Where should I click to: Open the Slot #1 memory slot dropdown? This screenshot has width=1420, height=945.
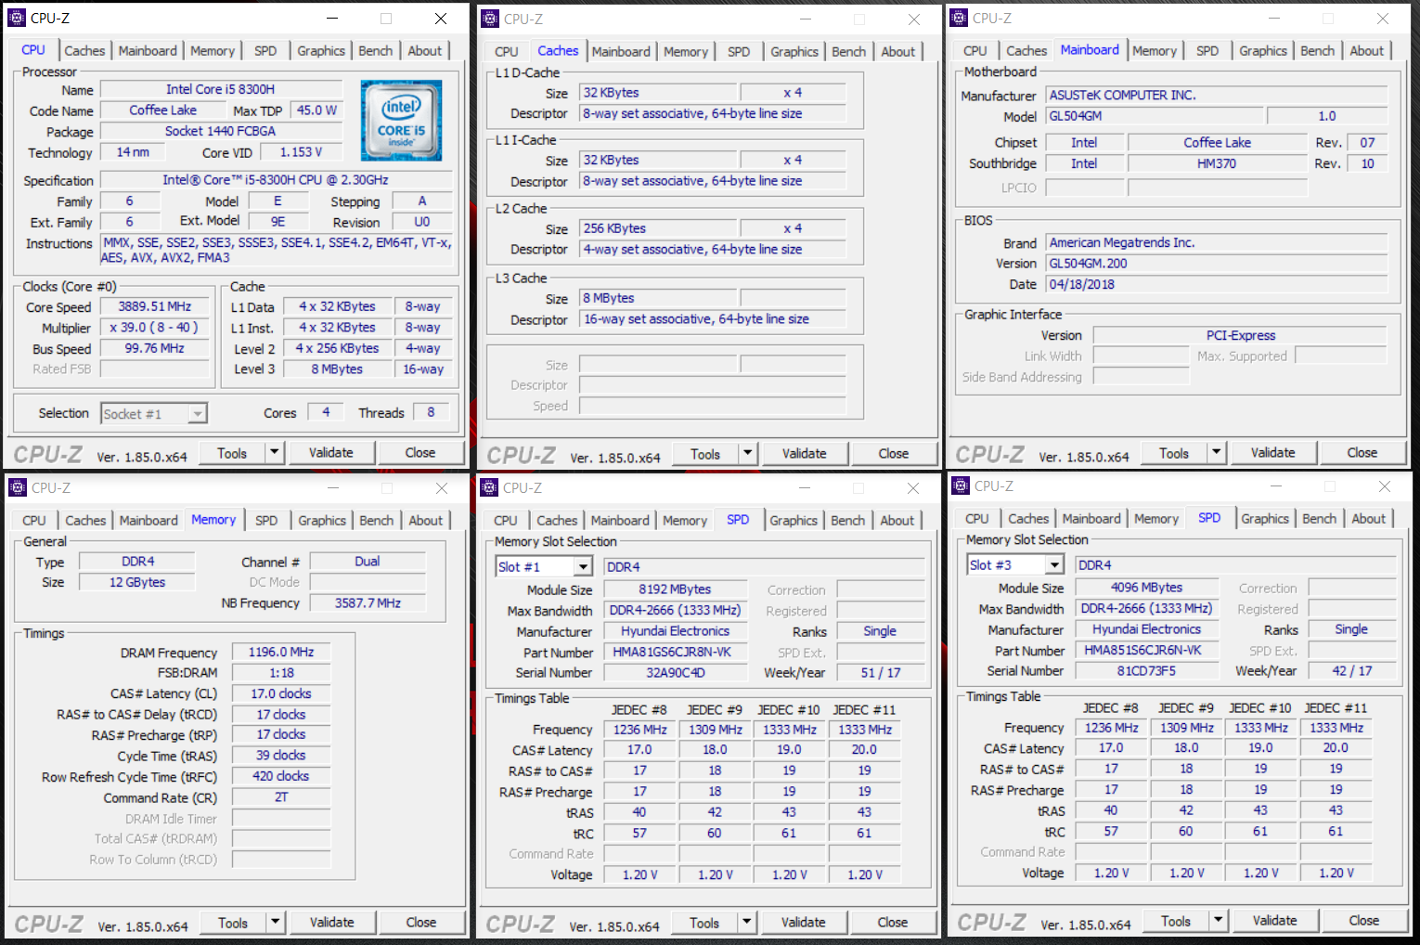[583, 566]
